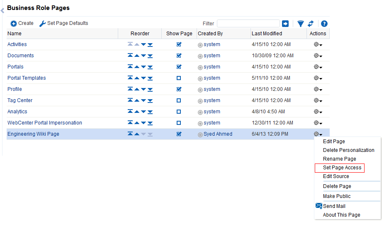The width and height of the screenshot is (389, 227).
Task: Open the Documents page link
Action: (21, 55)
